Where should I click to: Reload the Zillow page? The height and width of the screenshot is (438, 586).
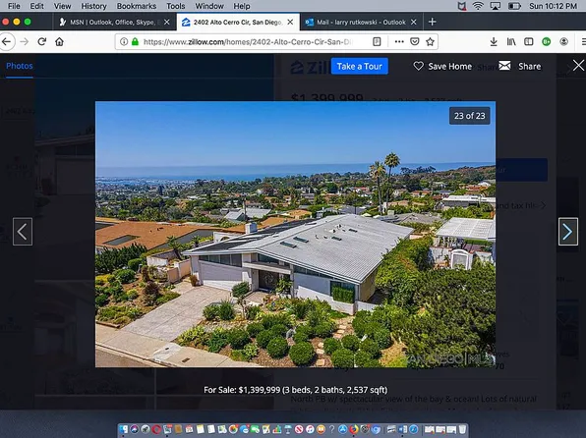[x=42, y=41]
